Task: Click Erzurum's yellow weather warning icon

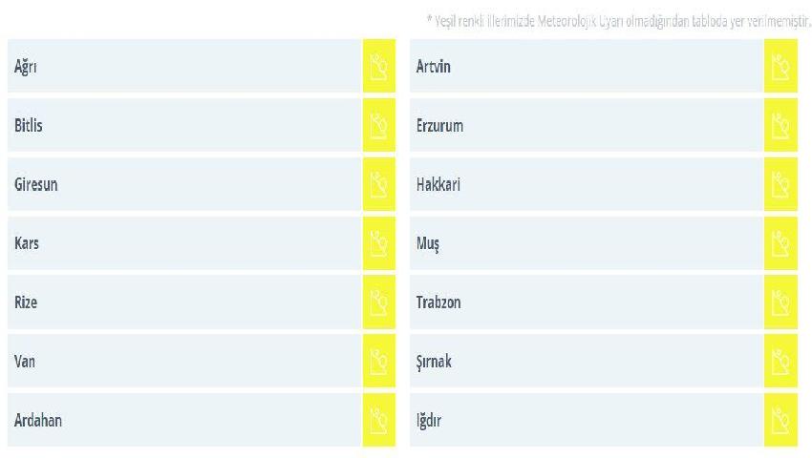Action: coord(780,125)
